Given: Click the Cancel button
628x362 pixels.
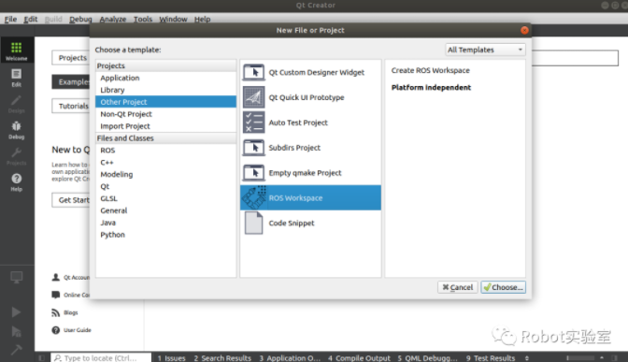Looking at the screenshot, I should pyautogui.click(x=457, y=287).
